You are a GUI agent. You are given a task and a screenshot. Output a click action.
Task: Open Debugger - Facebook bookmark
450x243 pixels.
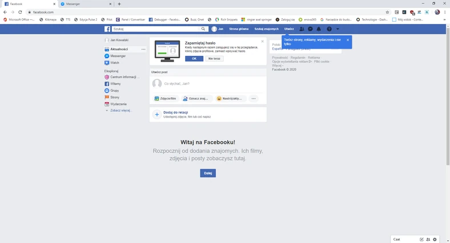tap(164, 19)
